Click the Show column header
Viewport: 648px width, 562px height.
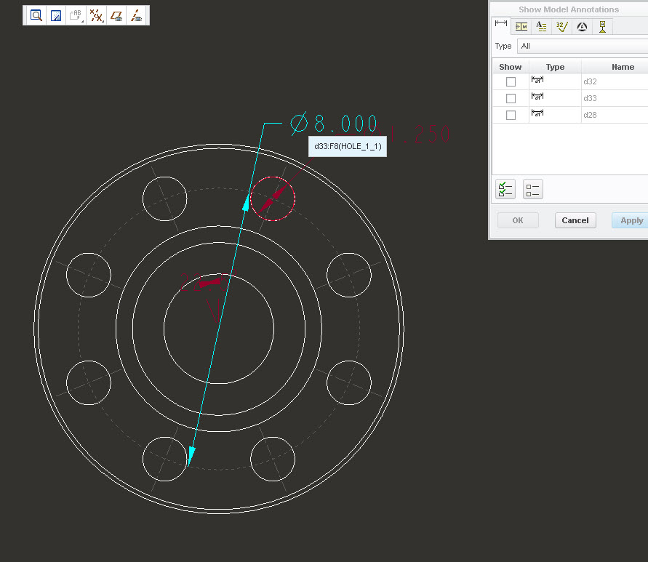coord(511,67)
